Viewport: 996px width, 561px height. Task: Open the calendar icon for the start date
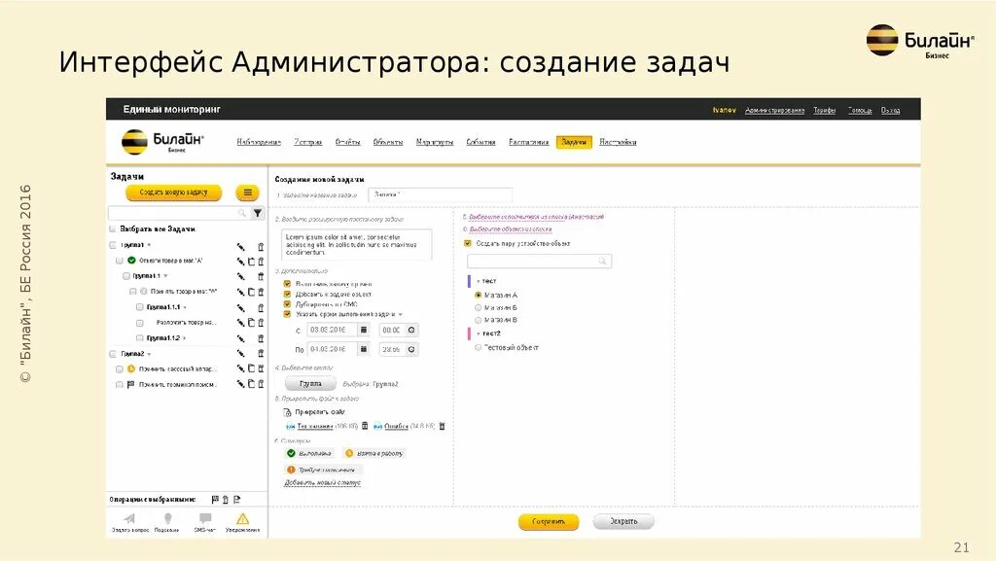364,331
